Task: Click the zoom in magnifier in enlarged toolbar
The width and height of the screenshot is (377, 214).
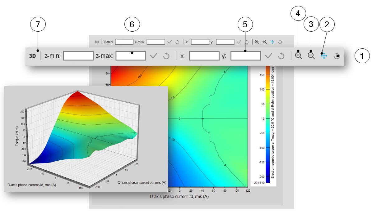Action: point(299,56)
